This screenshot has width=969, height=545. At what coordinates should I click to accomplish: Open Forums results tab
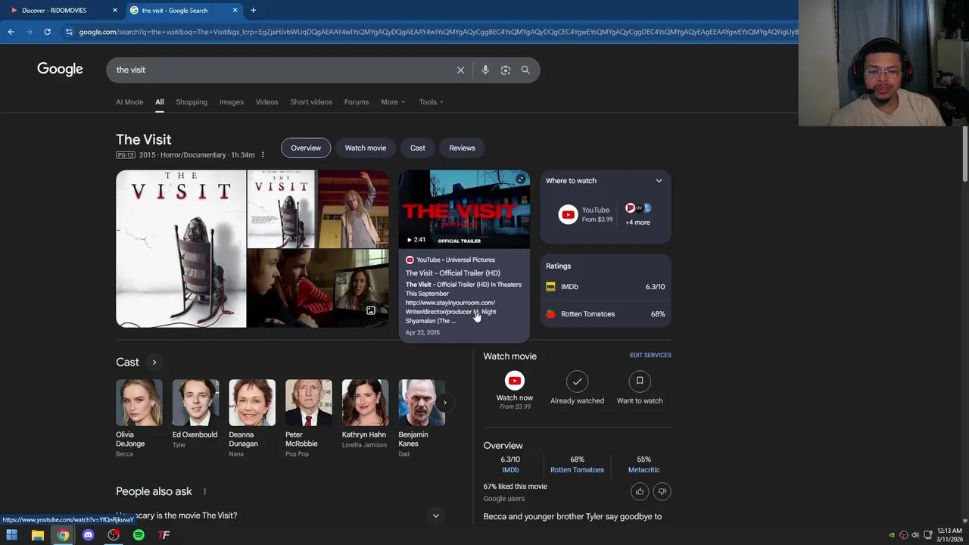coord(357,102)
